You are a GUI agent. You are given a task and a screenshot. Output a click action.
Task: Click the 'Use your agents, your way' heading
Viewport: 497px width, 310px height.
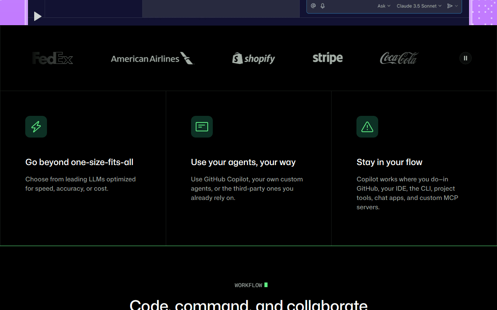(243, 162)
